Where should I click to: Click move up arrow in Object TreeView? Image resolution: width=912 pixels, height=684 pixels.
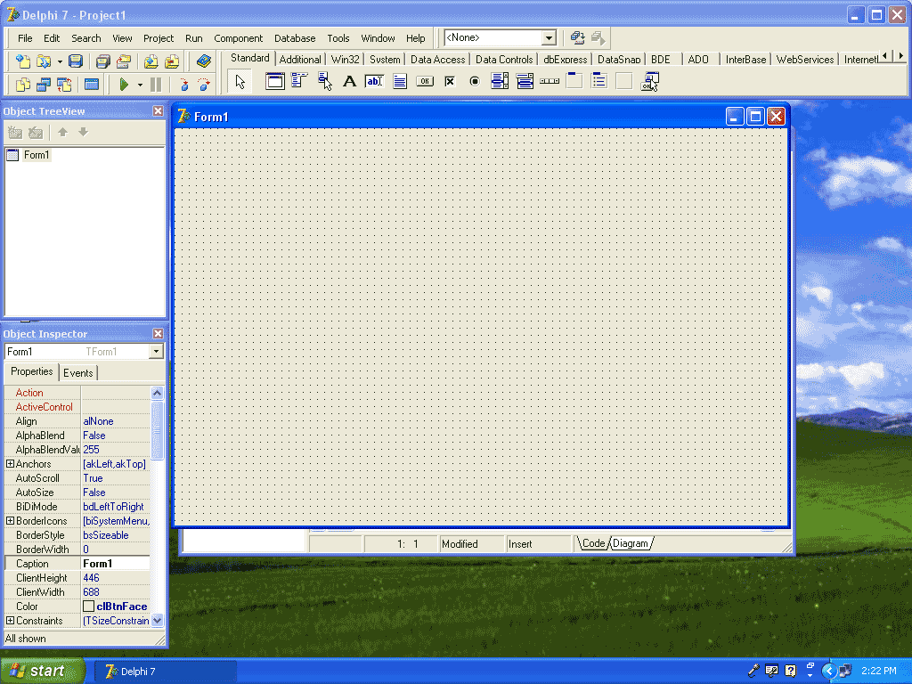click(62, 133)
